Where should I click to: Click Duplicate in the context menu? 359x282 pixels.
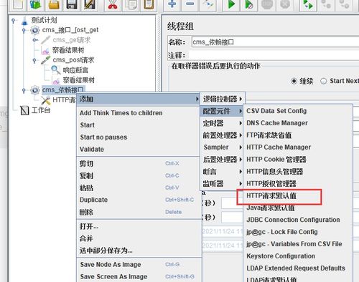(138, 200)
